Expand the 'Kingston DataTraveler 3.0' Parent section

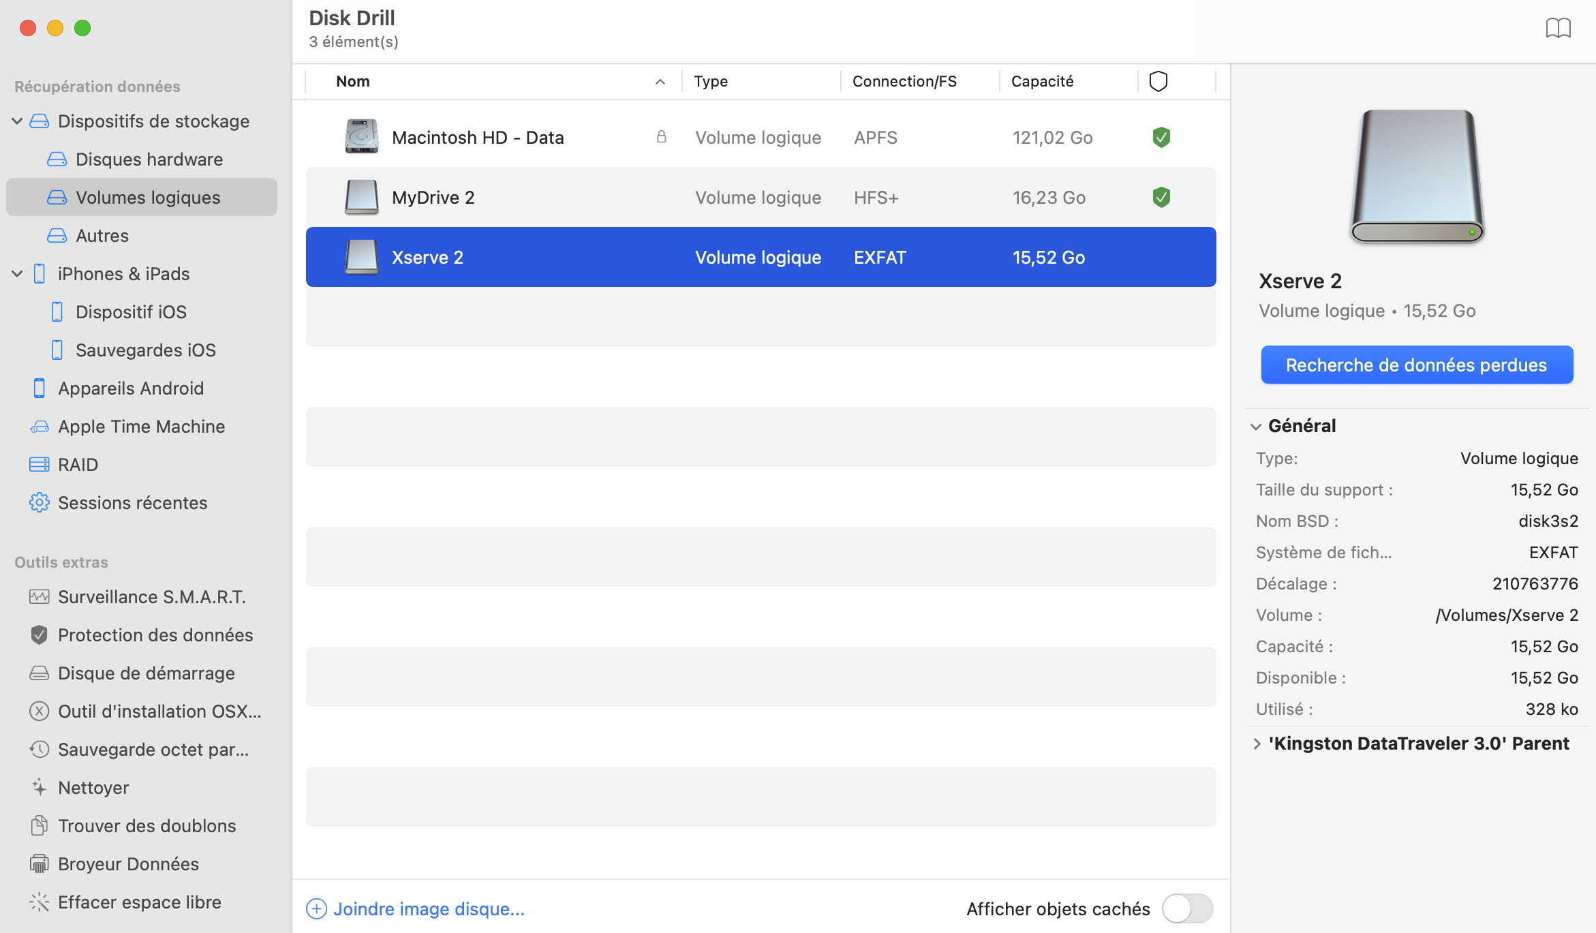[x=1257, y=744]
